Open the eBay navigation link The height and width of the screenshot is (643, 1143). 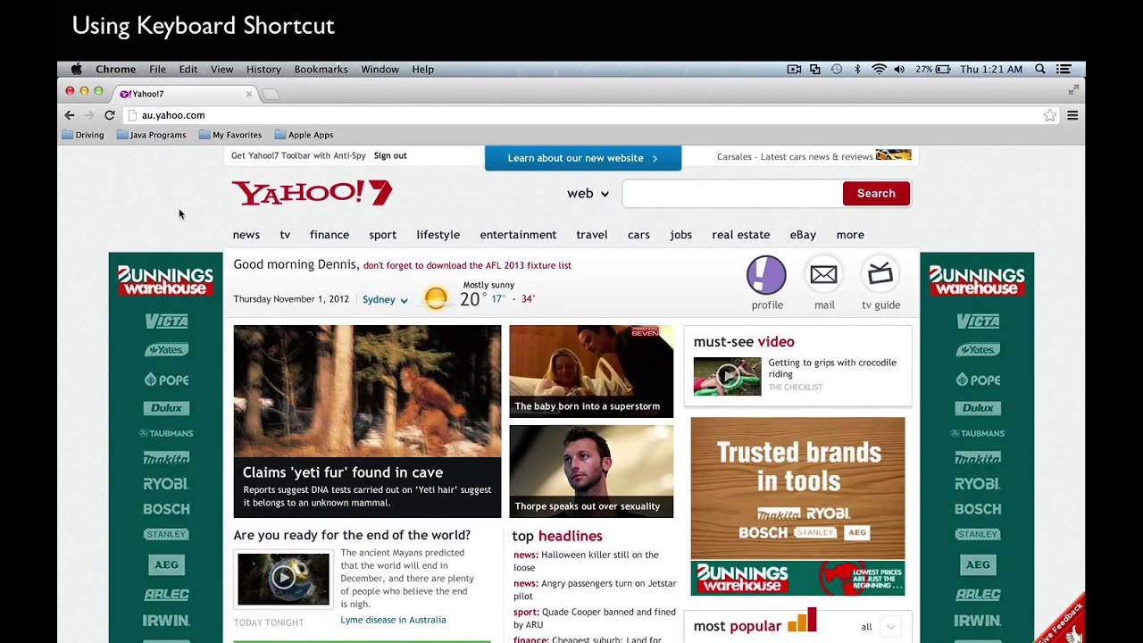[803, 235]
